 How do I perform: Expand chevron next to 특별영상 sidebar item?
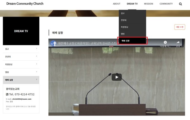(x=37, y=64)
